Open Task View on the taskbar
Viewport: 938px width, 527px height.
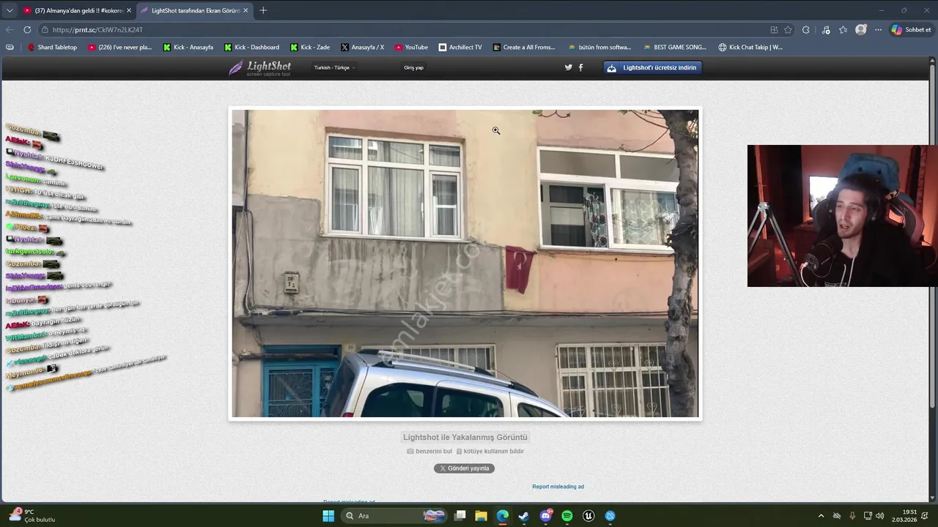[460, 516]
